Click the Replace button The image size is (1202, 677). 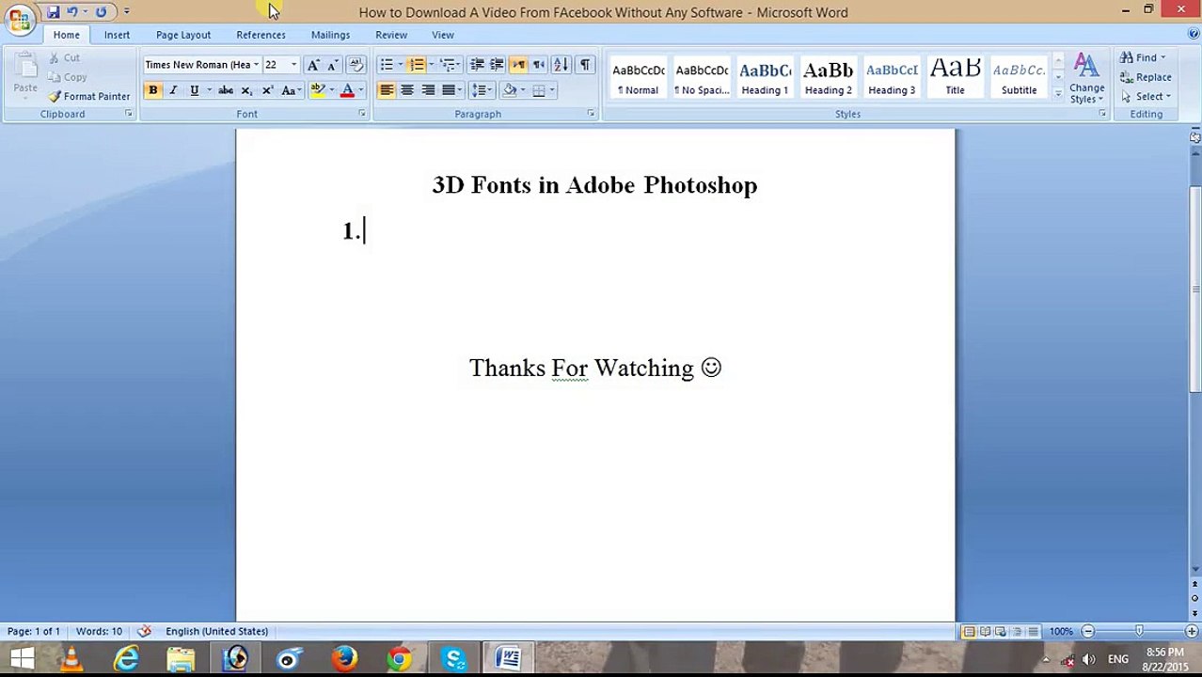(x=1146, y=77)
